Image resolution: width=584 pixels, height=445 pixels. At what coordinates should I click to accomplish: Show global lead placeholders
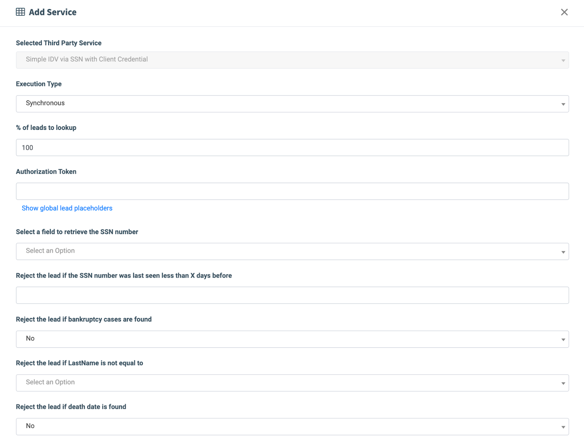[67, 208]
